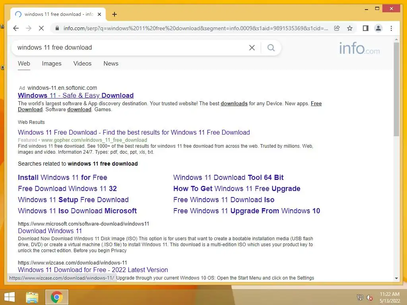Click Windows 11 Download Tool 64 Bit

click(229, 178)
